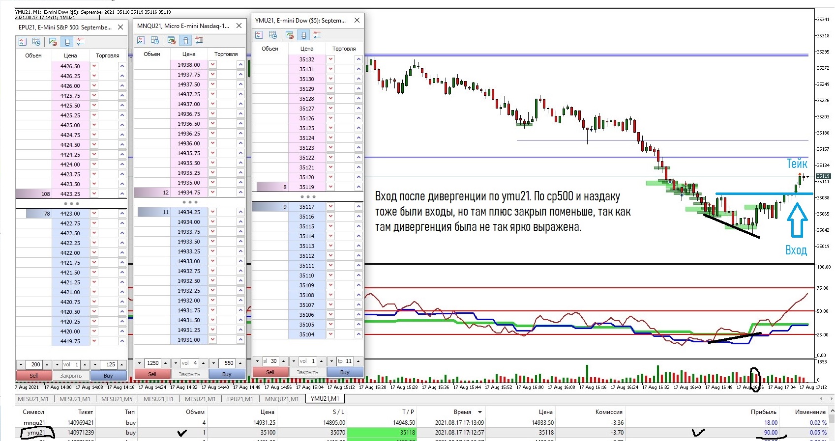Click the red sell arrow at 4420.00

[94, 331]
